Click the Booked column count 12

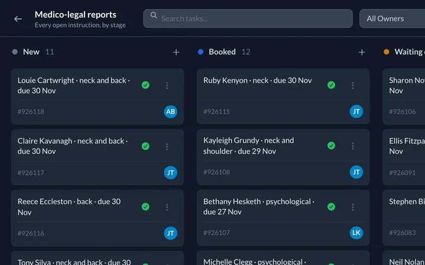[x=246, y=52]
